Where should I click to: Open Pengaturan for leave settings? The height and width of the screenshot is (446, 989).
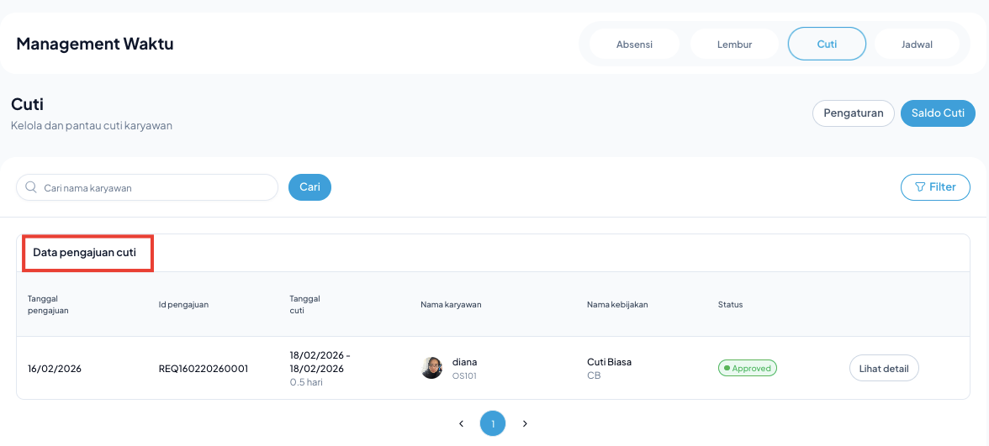pyautogui.click(x=853, y=113)
